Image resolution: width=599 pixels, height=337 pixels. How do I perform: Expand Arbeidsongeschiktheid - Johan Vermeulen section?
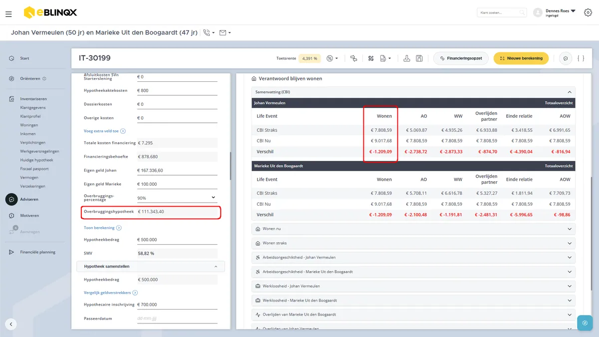[x=413, y=258]
